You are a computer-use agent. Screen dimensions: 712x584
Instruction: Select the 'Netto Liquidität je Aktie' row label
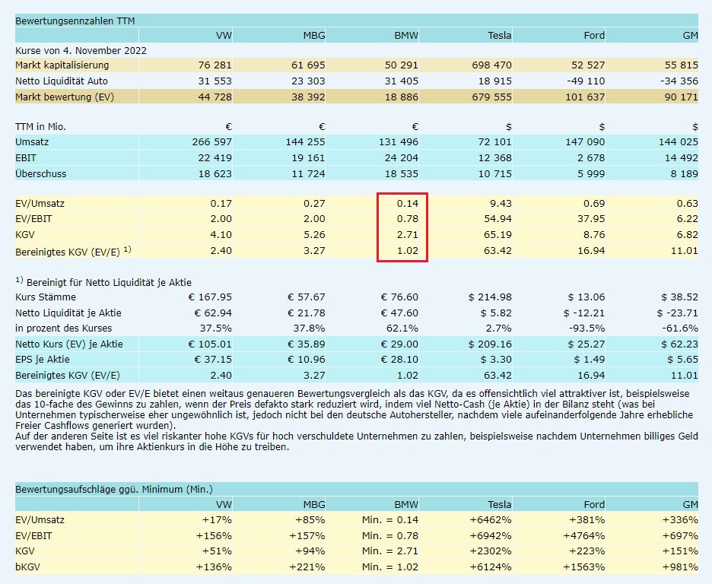(68, 313)
